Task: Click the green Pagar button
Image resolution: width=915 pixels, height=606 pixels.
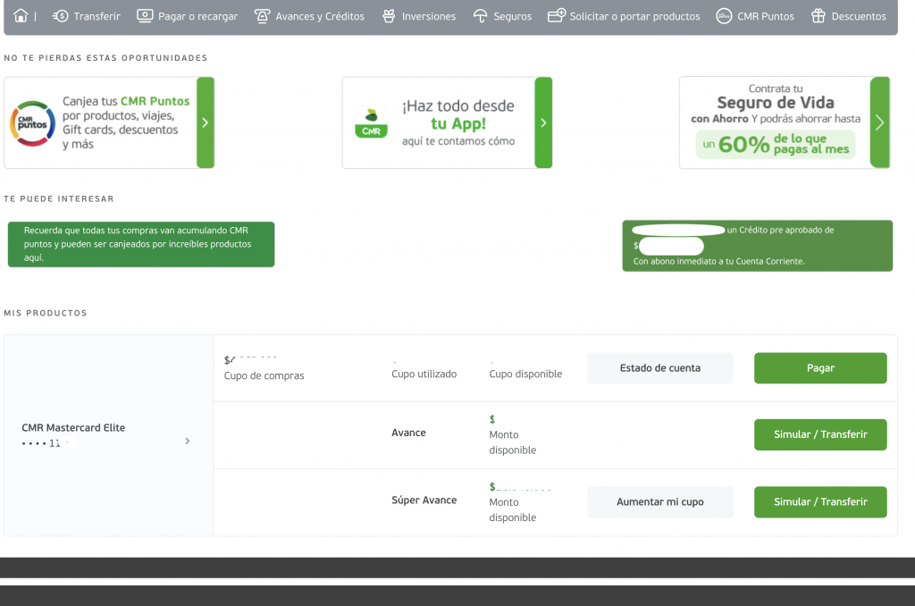Action: point(820,368)
